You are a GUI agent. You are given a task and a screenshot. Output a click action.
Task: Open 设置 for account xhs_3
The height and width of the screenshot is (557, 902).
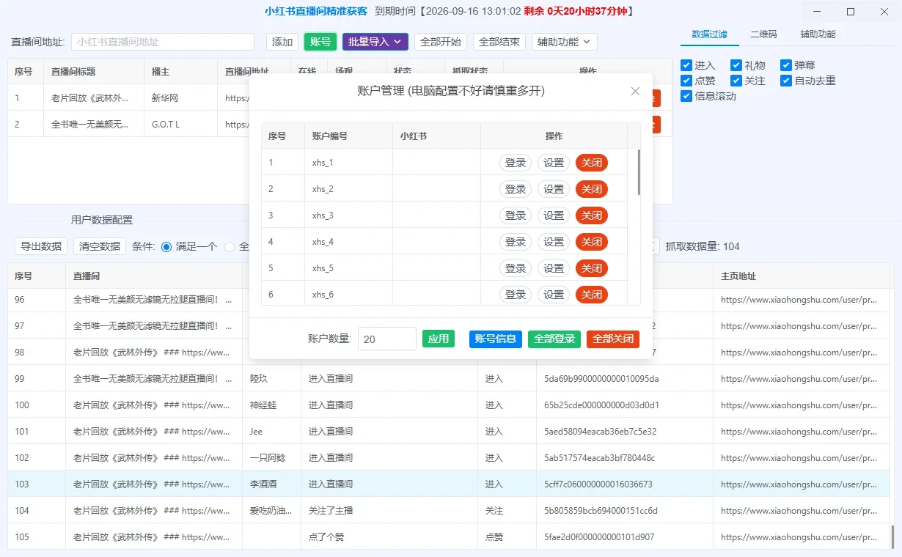pyautogui.click(x=554, y=215)
